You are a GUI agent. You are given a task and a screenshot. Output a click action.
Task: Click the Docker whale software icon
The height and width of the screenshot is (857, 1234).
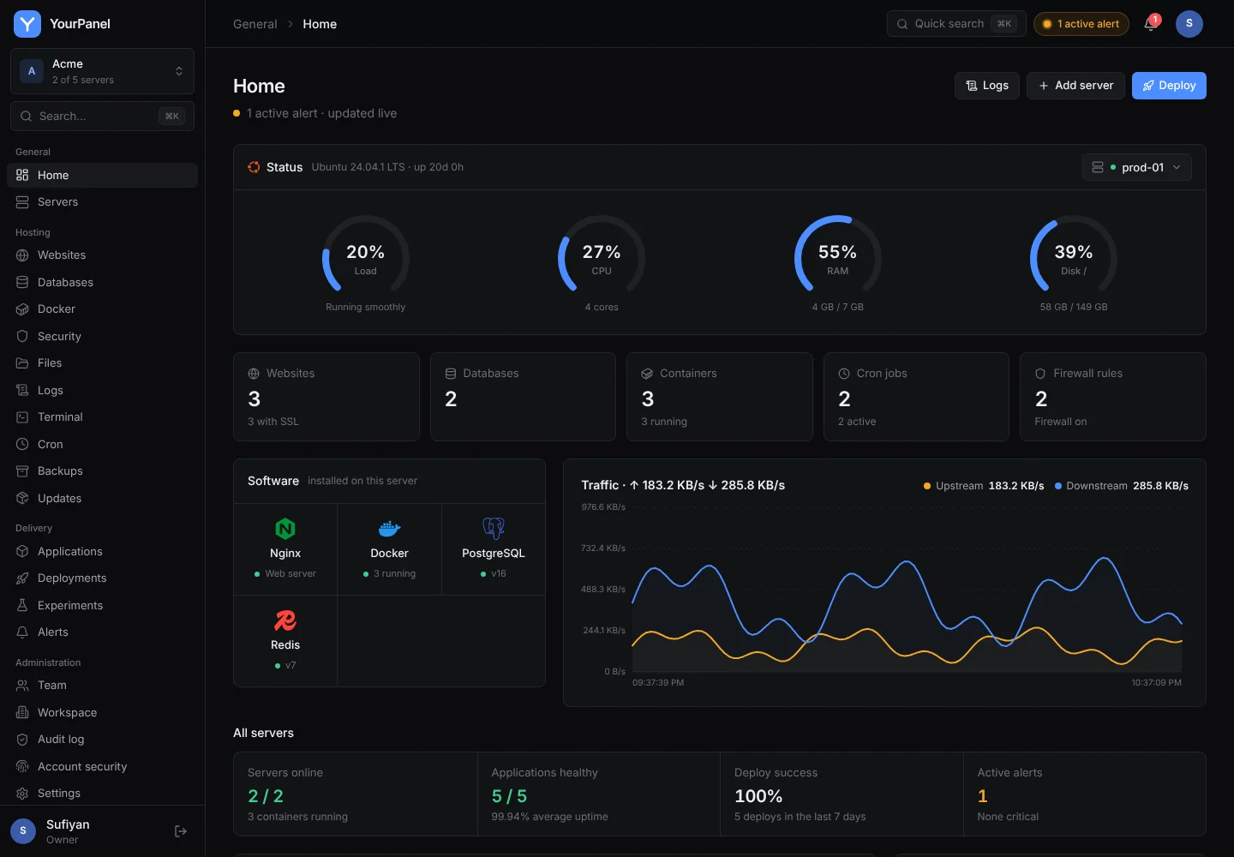click(x=390, y=528)
